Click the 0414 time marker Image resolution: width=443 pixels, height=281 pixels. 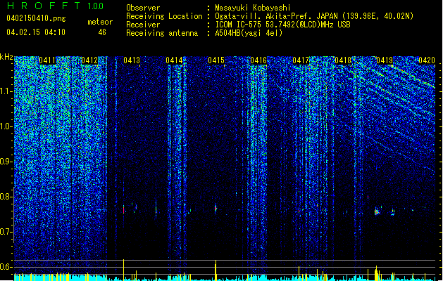[174, 60]
